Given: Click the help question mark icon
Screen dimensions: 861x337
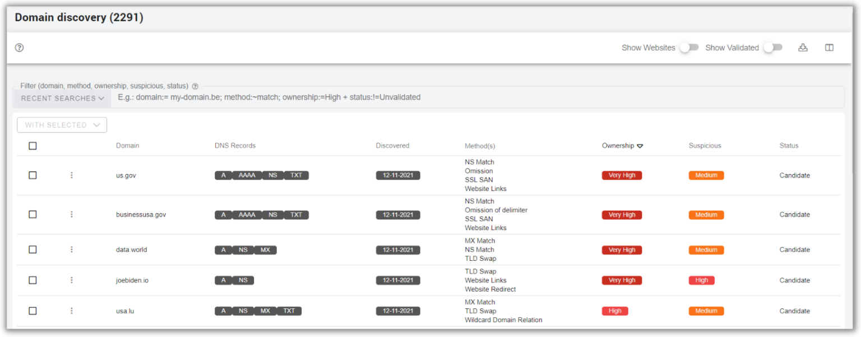Looking at the screenshot, I should 19,48.
